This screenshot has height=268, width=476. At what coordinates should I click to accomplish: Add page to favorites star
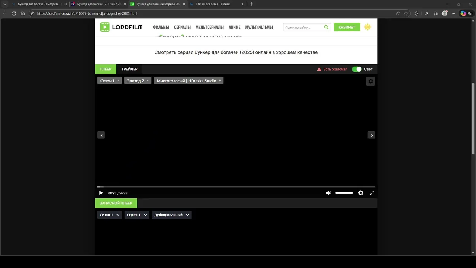(406, 13)
